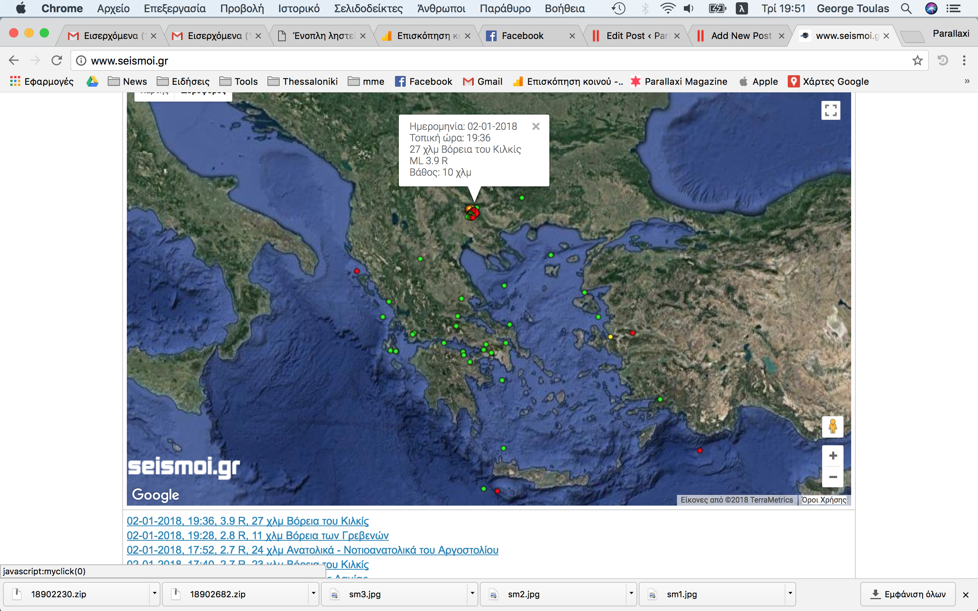Expand the 18902230.zip download options
This screenshot has width=978, height=611.
pos(154,593)
